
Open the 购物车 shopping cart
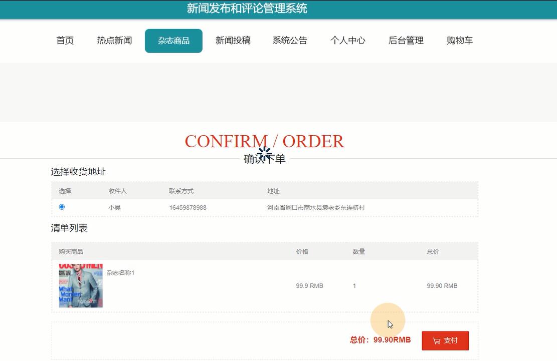460,41
